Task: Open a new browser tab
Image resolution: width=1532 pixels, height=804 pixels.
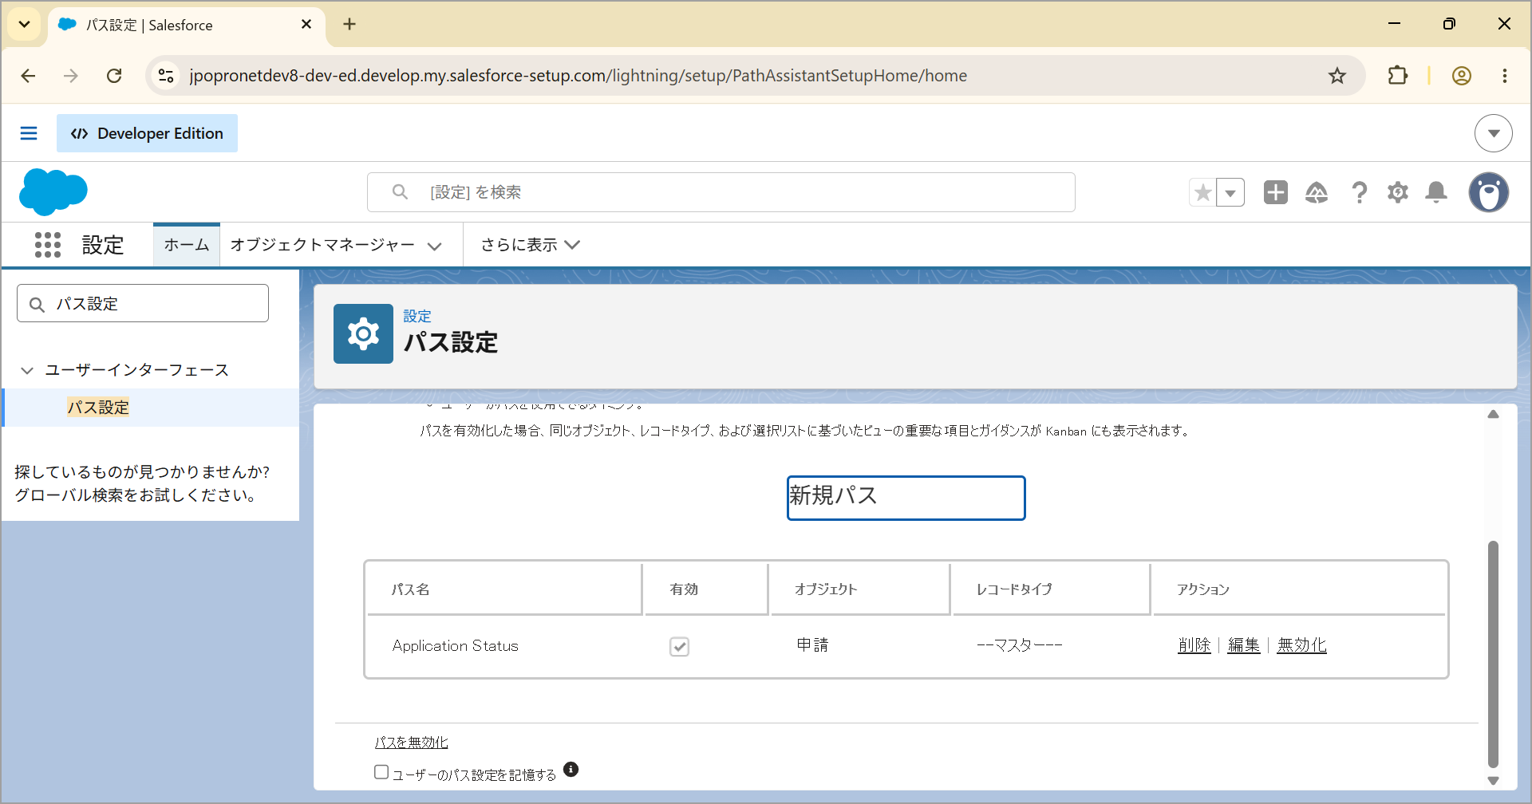Action: (349, 24)
